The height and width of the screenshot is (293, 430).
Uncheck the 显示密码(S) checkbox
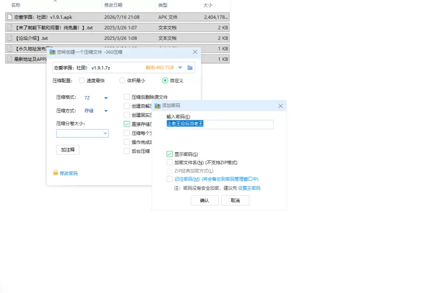169,154
